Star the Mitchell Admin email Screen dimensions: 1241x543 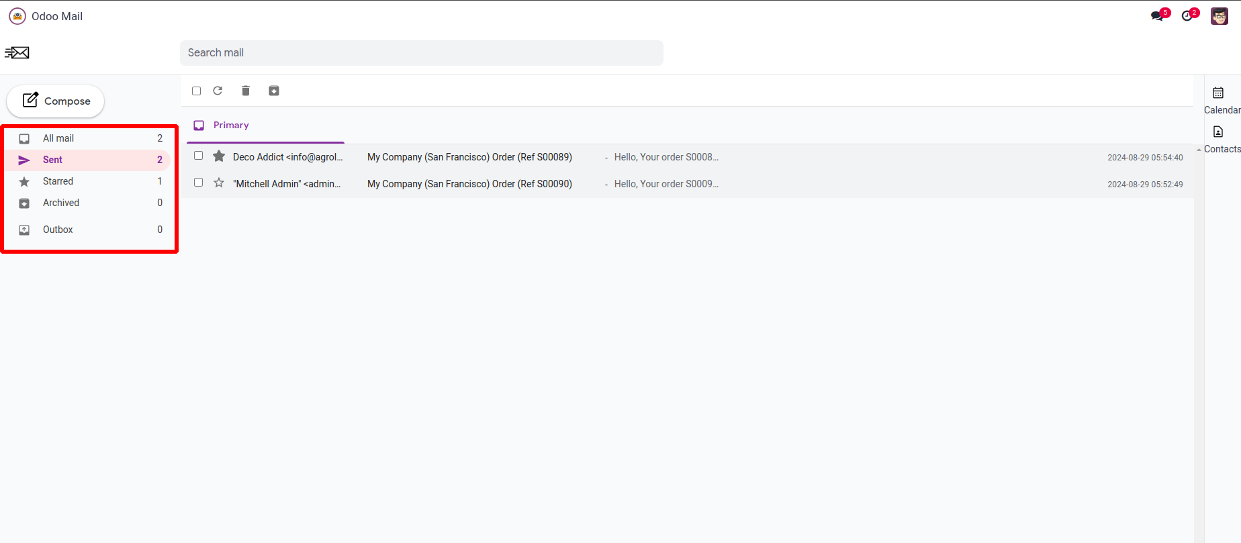coord(219,183)
